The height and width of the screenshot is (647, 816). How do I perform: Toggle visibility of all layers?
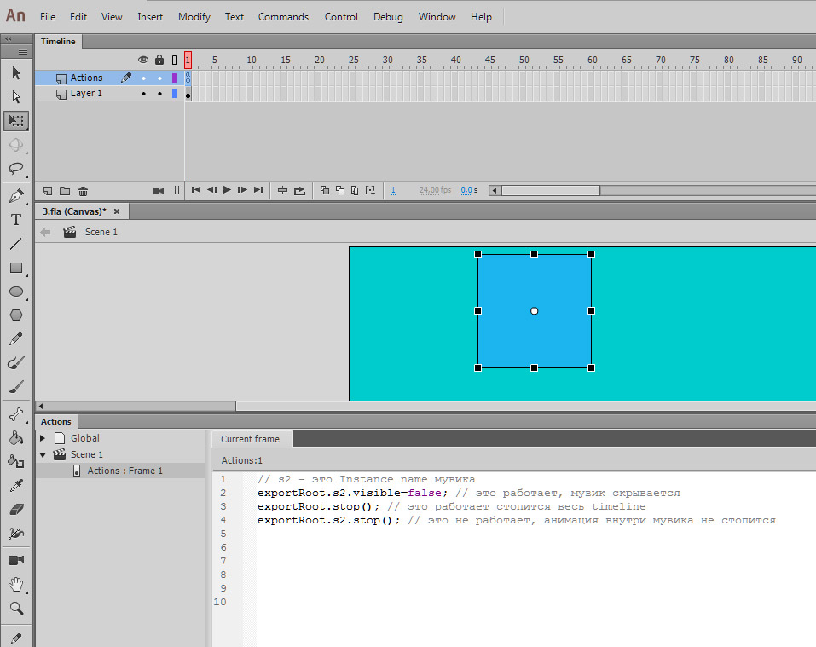pyautogui.click(x=143, y=60)
